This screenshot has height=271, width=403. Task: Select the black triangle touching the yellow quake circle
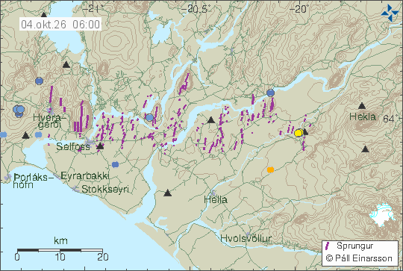coord(305,132)
